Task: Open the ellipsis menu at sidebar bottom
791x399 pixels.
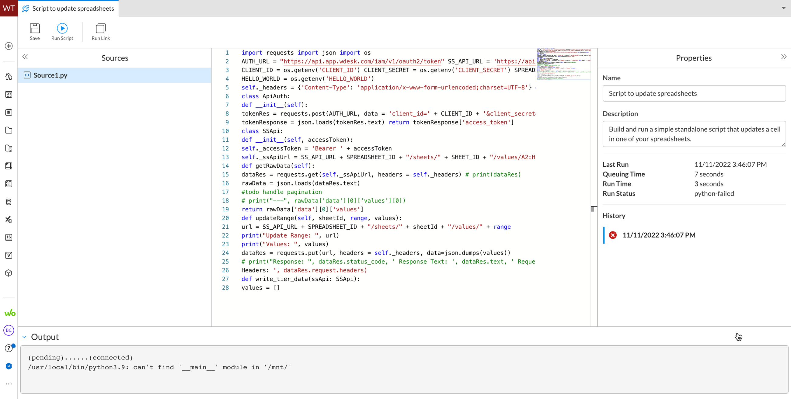Action: coord(9,384)
